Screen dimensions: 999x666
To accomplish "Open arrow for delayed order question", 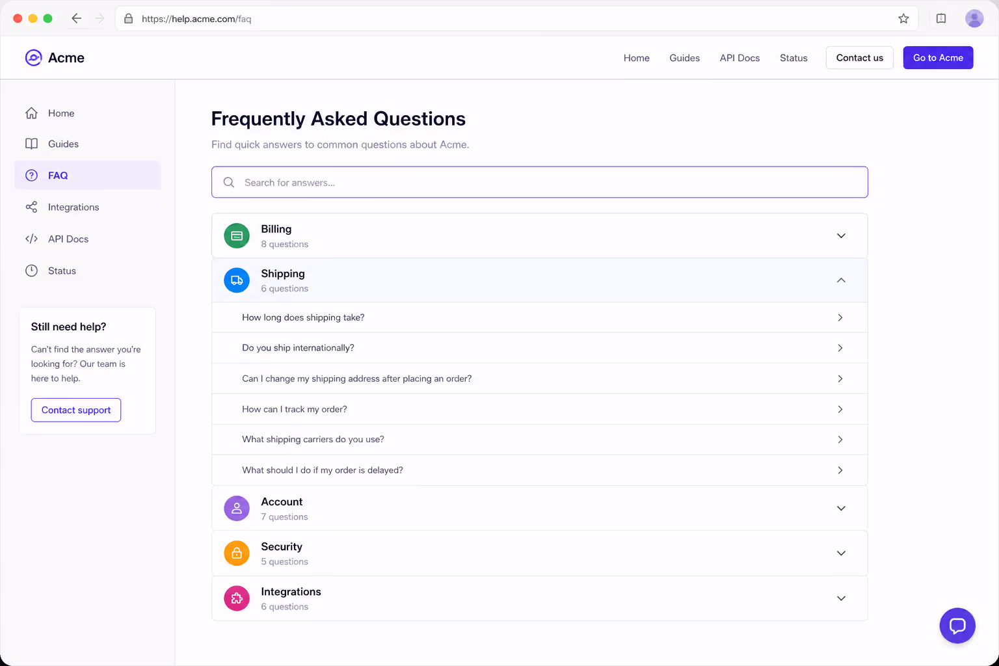I will pos(840,470).
